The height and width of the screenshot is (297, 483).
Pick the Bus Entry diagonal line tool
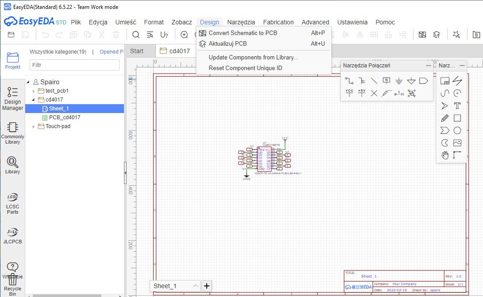click(x=374, y=81)
